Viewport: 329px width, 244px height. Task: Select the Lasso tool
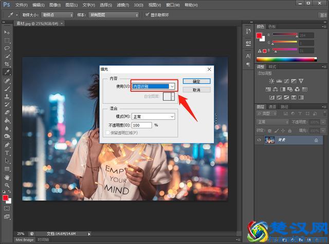[x=7, y=48]
